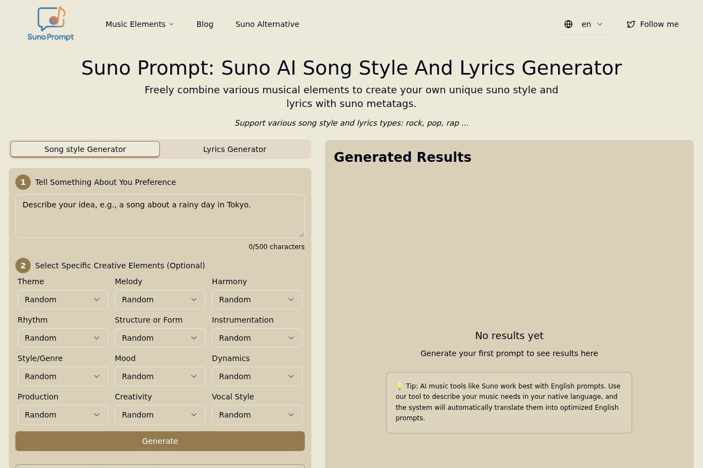Viewport: 703px width, 468px height.
Task: Click chevron next to Music Elements
Action: (x=171, y=24)
